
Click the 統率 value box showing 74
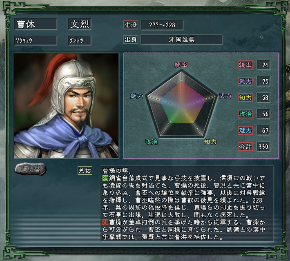263,65
